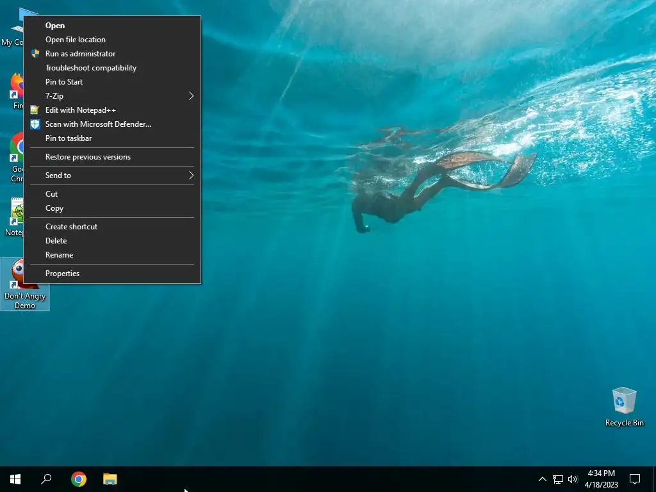Click Troubleshoot compatibility
Screen dimensions: 656x492
[x=112, y=68]
